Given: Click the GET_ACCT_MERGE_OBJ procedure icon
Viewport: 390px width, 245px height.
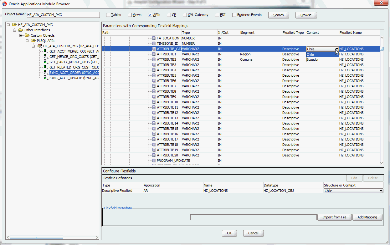Looking at the screenshot, I should pyautogui.click(x=46, y=51).
